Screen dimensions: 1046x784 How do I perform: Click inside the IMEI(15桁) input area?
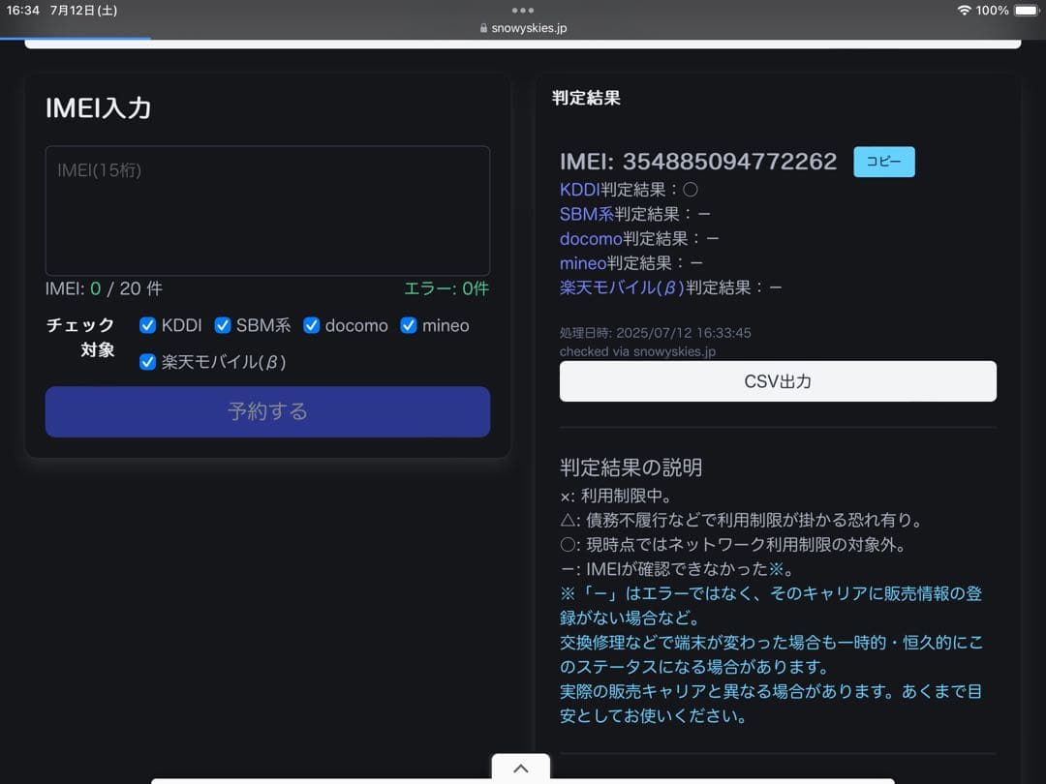(267, 210)
